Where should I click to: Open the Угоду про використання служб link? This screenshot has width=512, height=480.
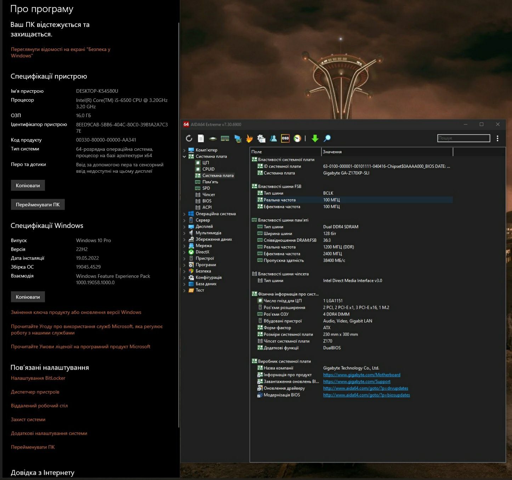pos(87,330)
